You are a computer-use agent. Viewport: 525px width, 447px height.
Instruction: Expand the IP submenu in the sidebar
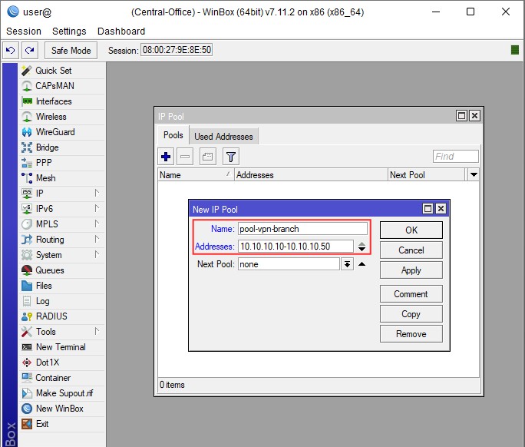pos(40,194)
